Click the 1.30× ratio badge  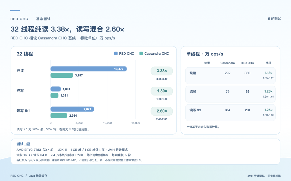tap(162, 91)
